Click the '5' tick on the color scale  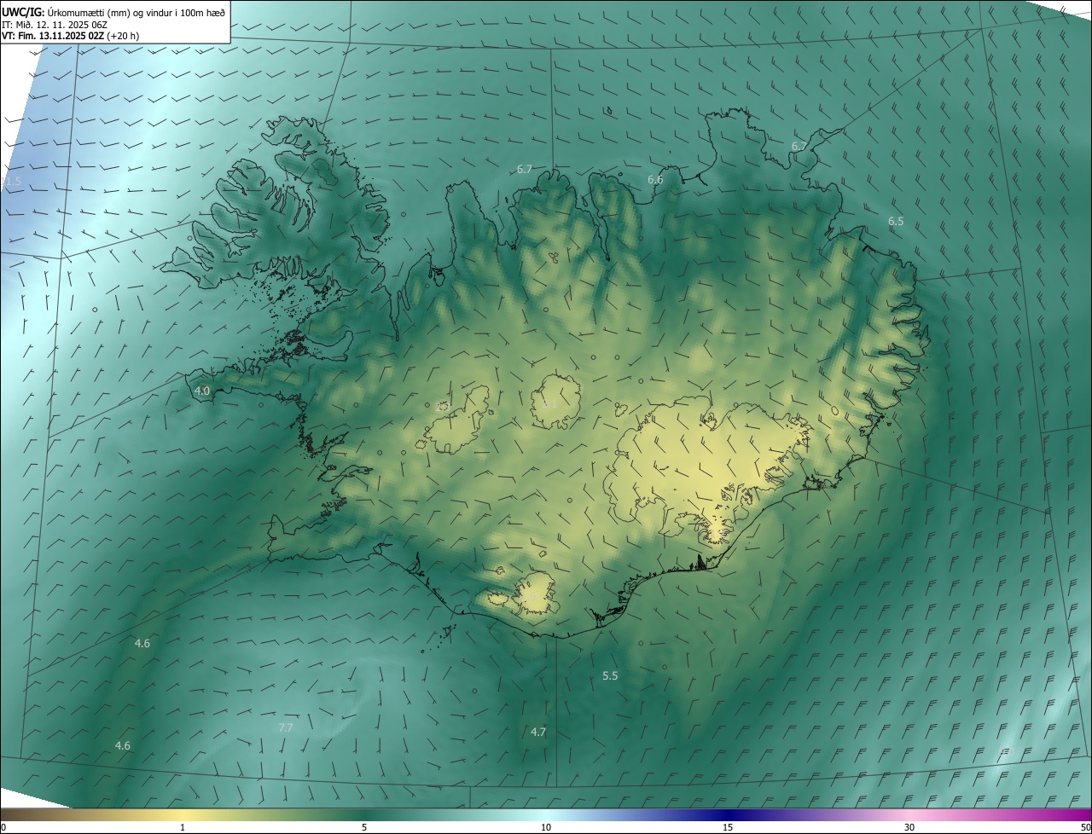tap(364, 827)
